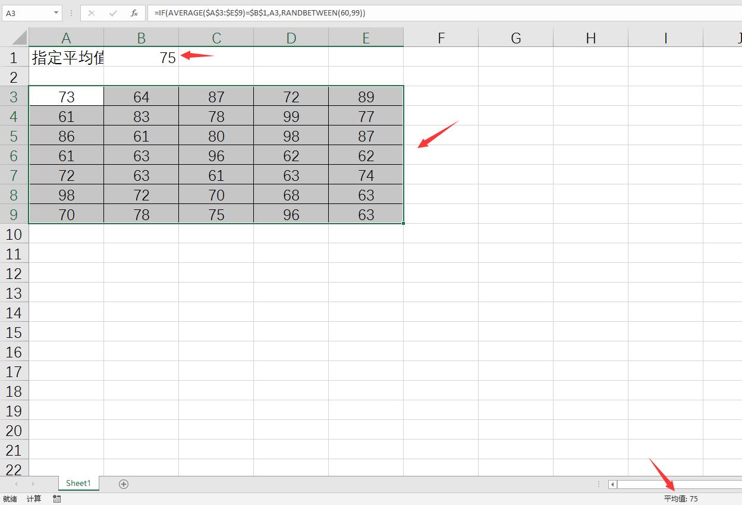
Task: Select column G header
Action: click(x=515, y=37)
